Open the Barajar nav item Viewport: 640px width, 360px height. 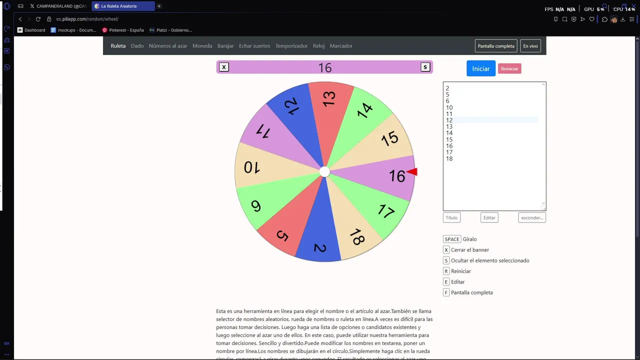point(225,46)
